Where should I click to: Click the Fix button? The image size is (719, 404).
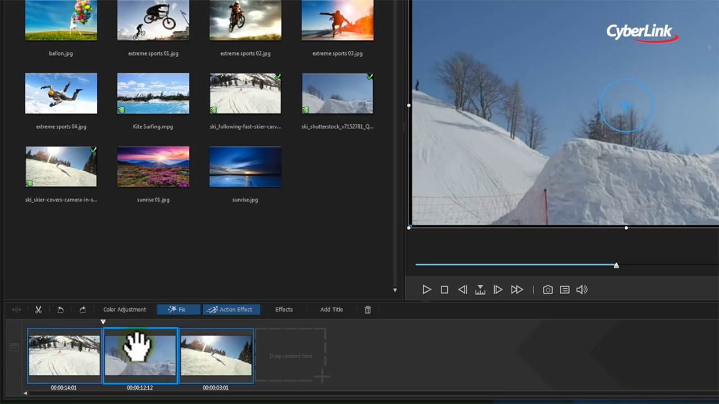(x=179, y=310)
